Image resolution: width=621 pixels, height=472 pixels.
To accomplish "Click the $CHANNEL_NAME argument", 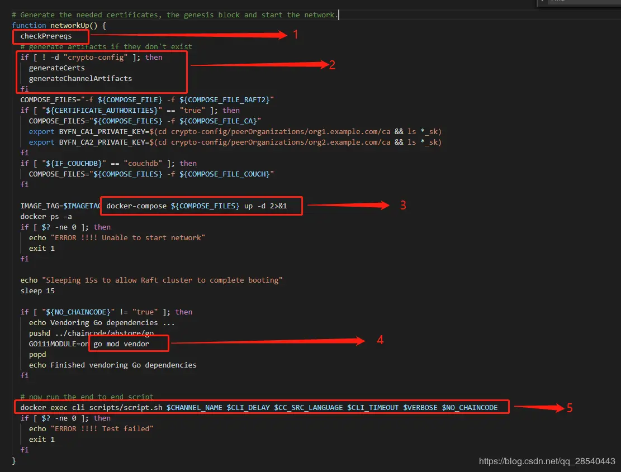I will (x=194, y=408).
